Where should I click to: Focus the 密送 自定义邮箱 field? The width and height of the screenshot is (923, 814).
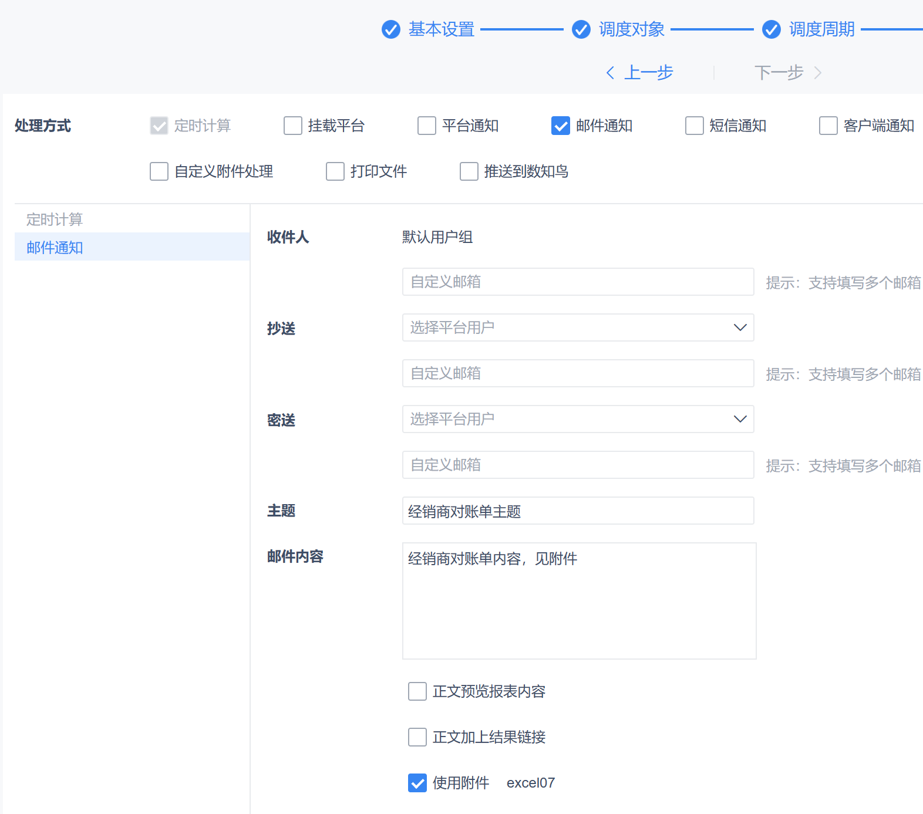tap(578, 465)
